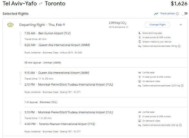Click the CO2 icon next to 233 kg estimate
The height and width of the screenshot is (138, 189).
pyautogui.click(x=139, y=125)
